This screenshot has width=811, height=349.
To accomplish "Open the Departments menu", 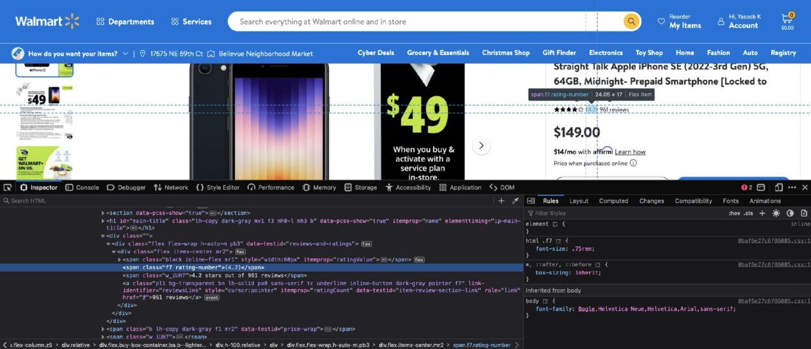I will (125, 21).
